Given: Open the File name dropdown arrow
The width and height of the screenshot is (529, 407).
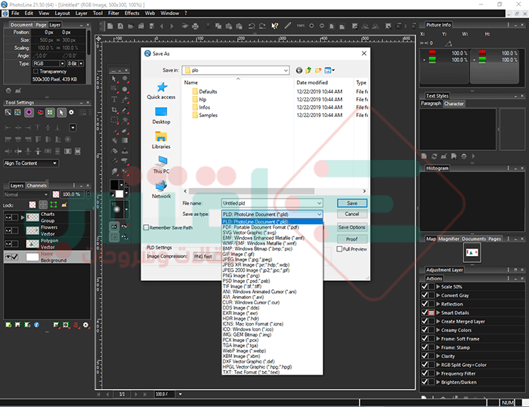Looking at the screenshot, I should coord(319,203).
